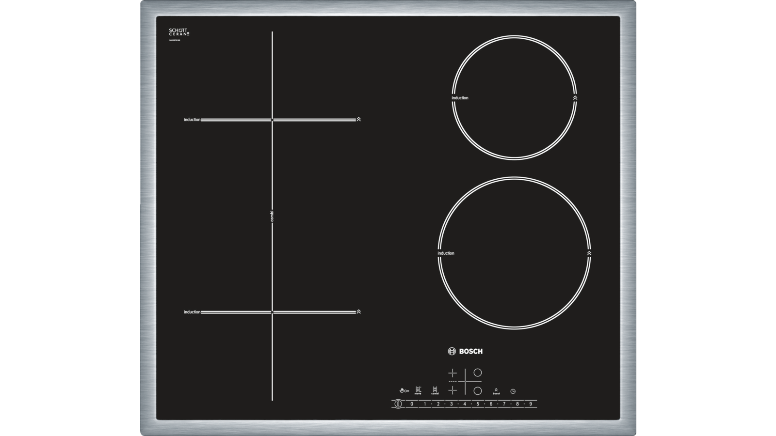Tap power level 3 on the scale
Image resolution: width=776 pixels, height=436 pixels.
point(451,404)
